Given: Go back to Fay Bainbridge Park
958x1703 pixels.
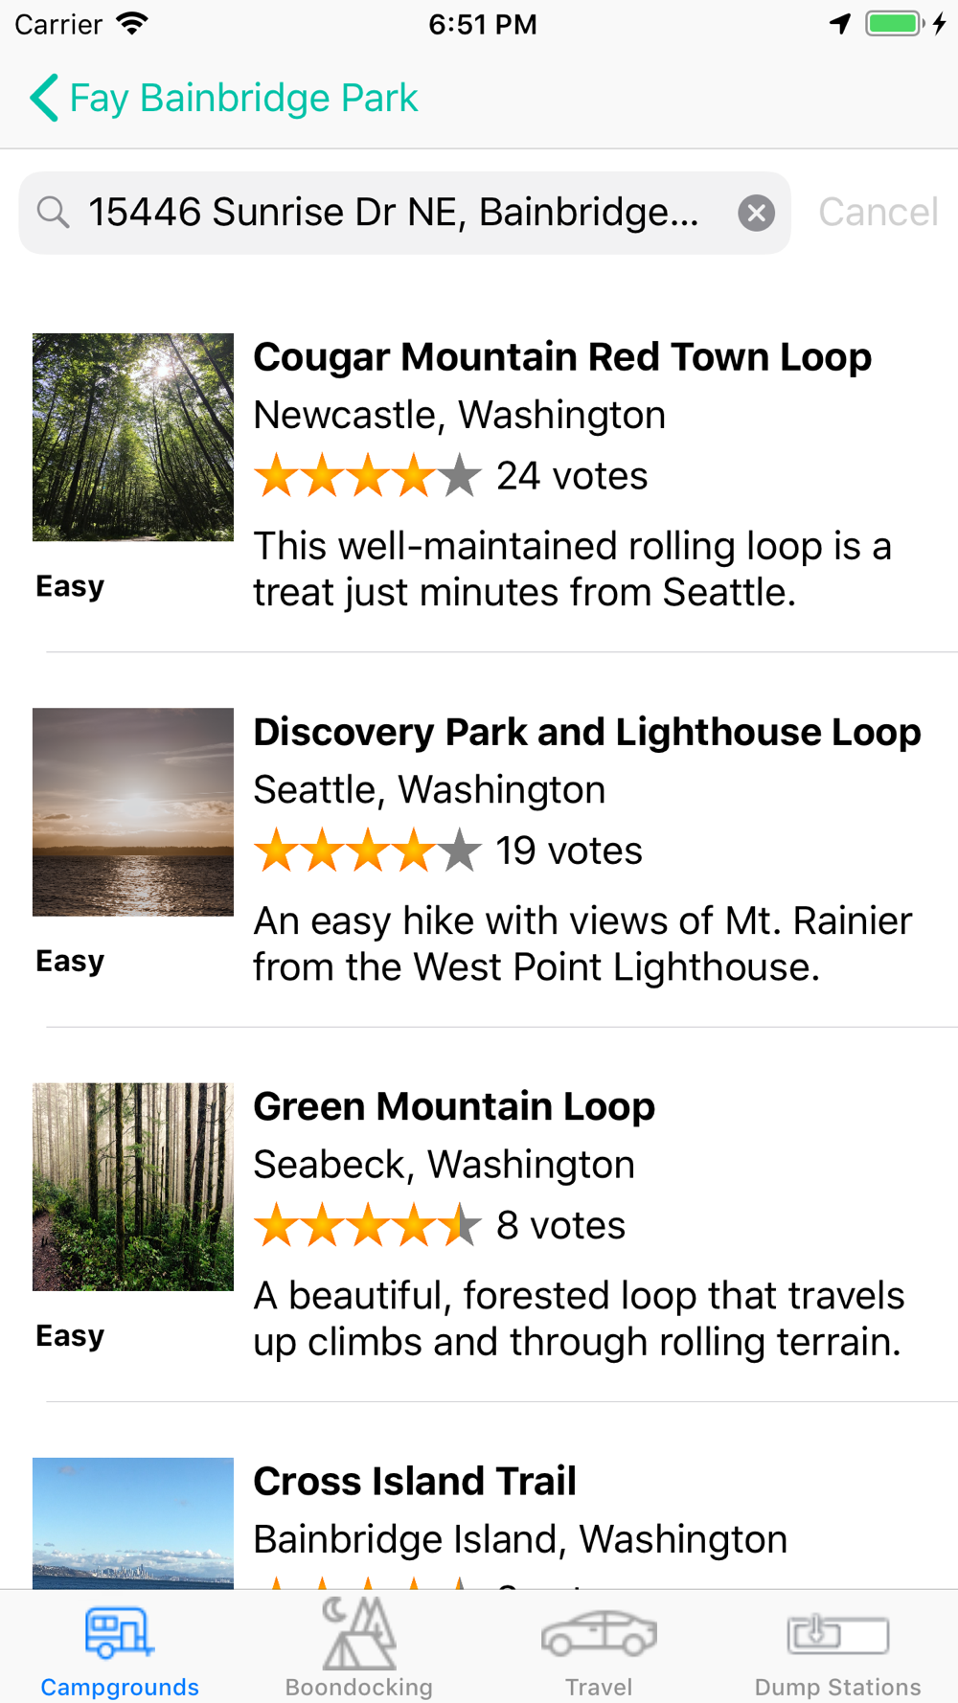Looking at the screenshot, I should pyautogui.click(x=244, y=98).
